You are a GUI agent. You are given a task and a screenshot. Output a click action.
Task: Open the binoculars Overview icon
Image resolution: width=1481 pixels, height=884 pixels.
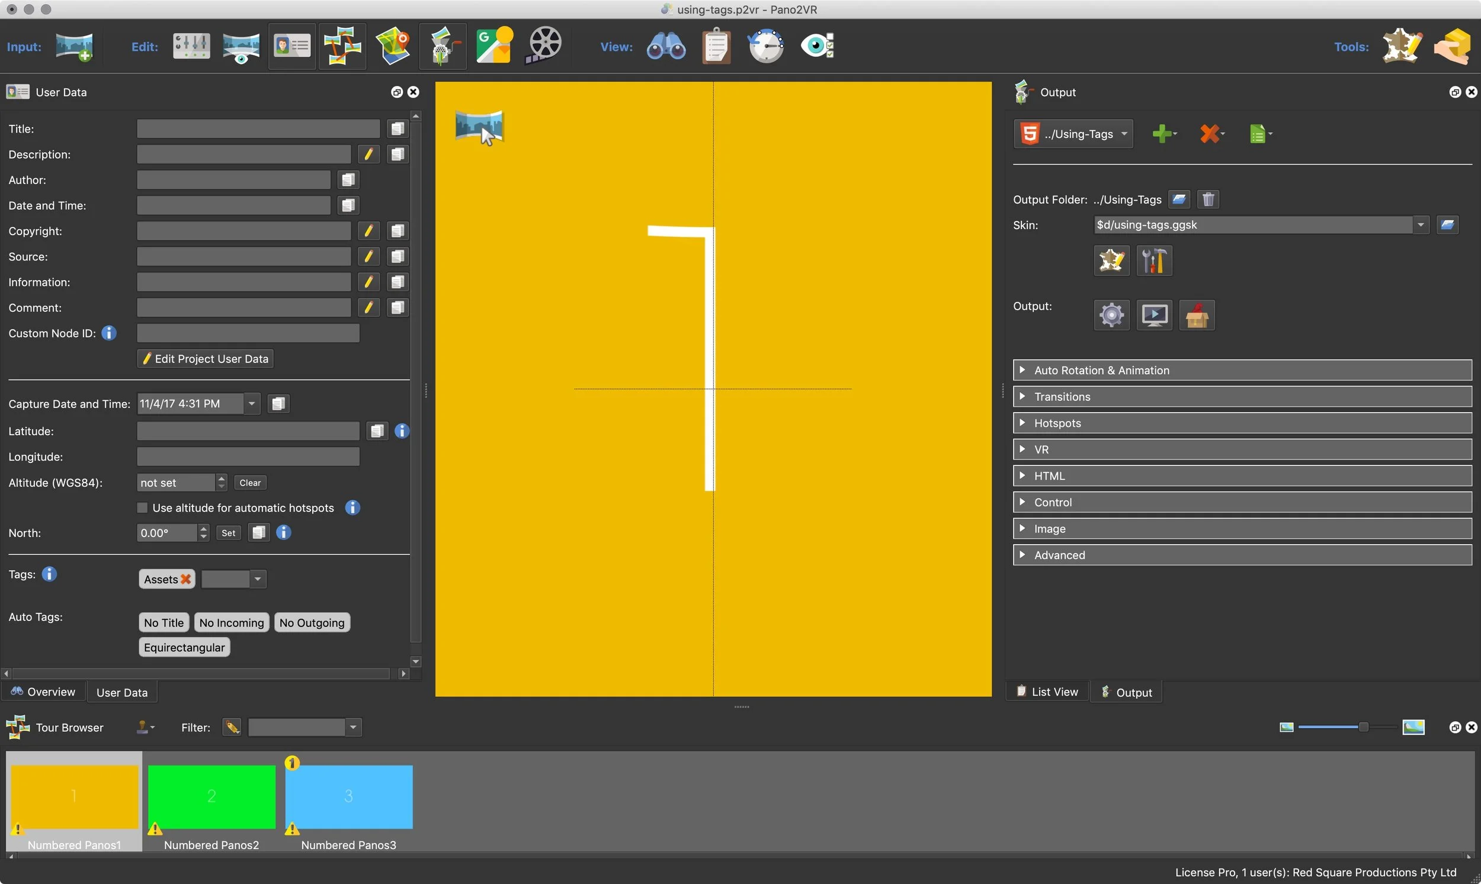666,46
